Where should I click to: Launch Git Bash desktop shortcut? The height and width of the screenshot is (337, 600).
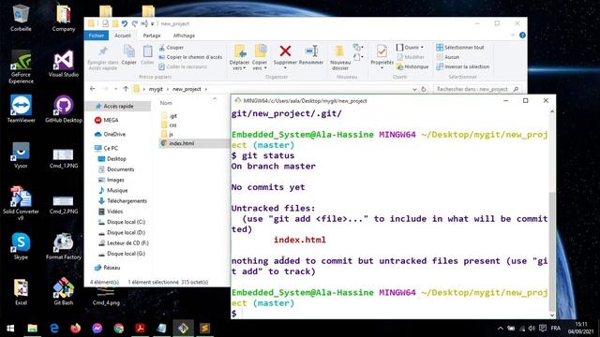pos(64,291)
